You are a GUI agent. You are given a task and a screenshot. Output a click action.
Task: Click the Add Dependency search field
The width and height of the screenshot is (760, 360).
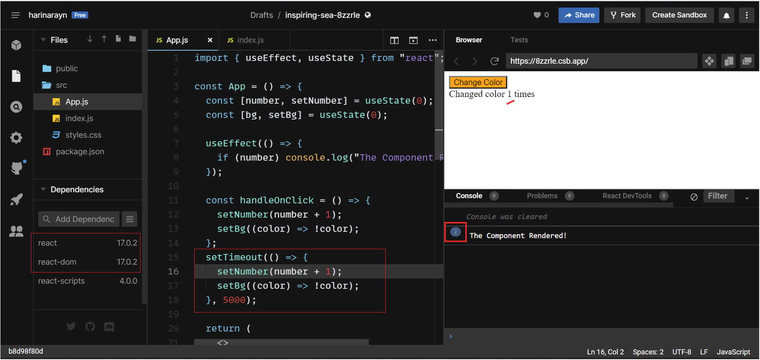tap(79, 219)
